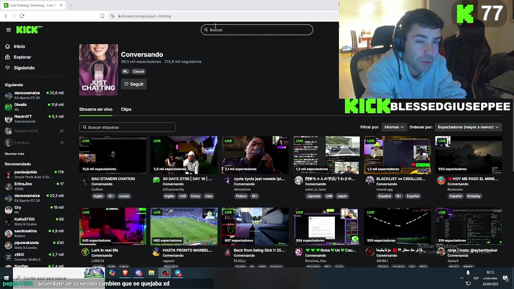Image resolution: width=514 pixels, height=289 pixels.
Task: Open Ronchas_Kun channel avatar
Action: [x=298, y=252]
